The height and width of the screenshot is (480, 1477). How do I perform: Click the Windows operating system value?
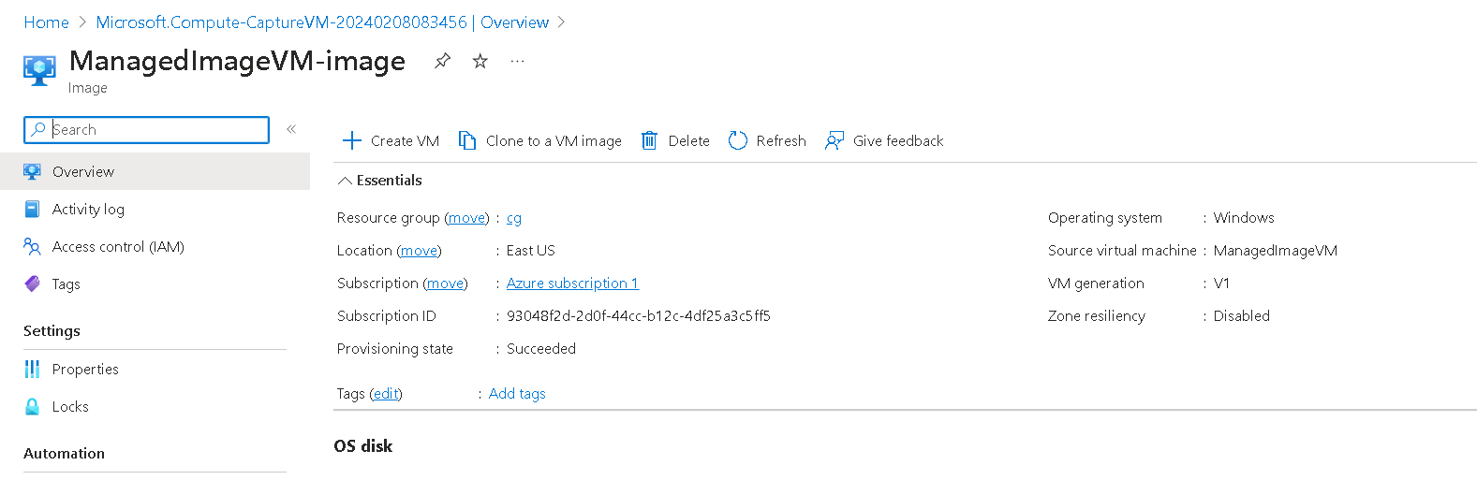[x=1244, y=217]
